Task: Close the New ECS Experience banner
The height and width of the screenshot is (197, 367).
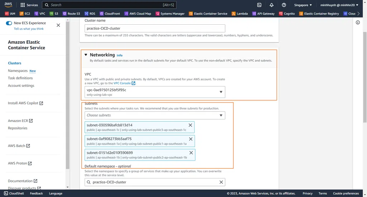Action: pos(58,25)
